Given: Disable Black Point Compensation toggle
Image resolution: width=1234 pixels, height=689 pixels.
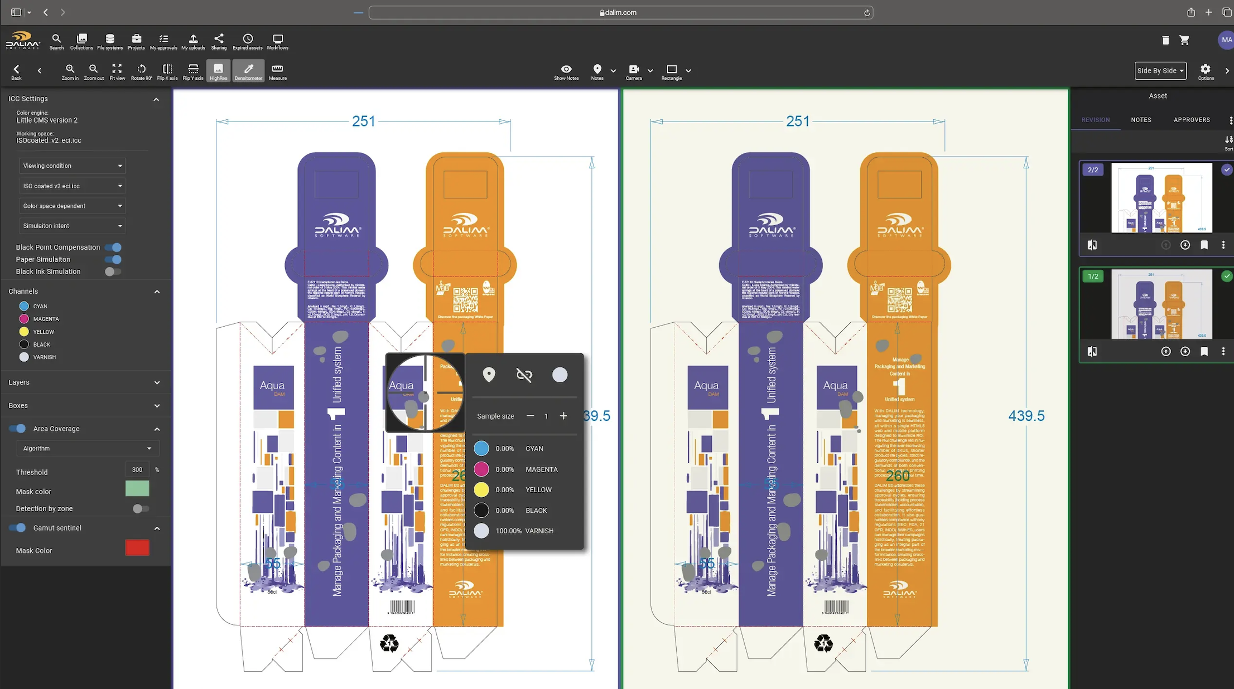Looking at the screenshot, I should pyautogui.click(x=113, y=247).
